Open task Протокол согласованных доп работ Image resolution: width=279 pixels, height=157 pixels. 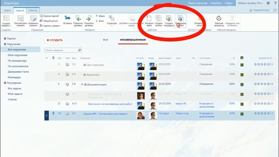pos(110,104)
